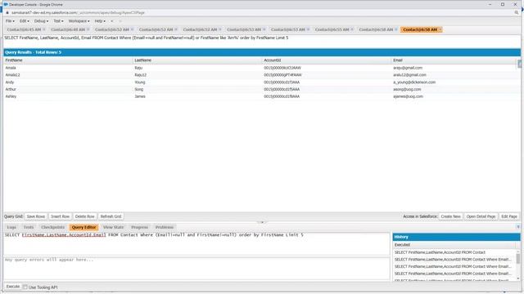Viewport: 524px width, 294px height.
Task: Click the Open Detail Page button
Action: 481,216
